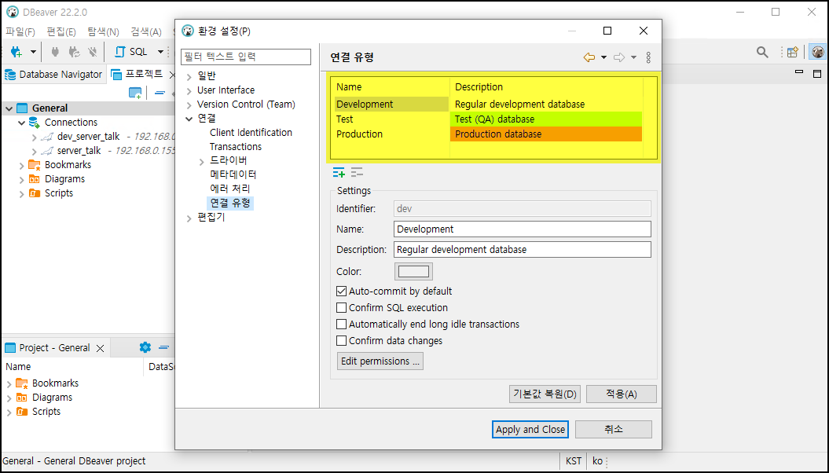Open the three-dot view menu in preferences
Viewport: 829px width, 473px height.
(649, 57)
